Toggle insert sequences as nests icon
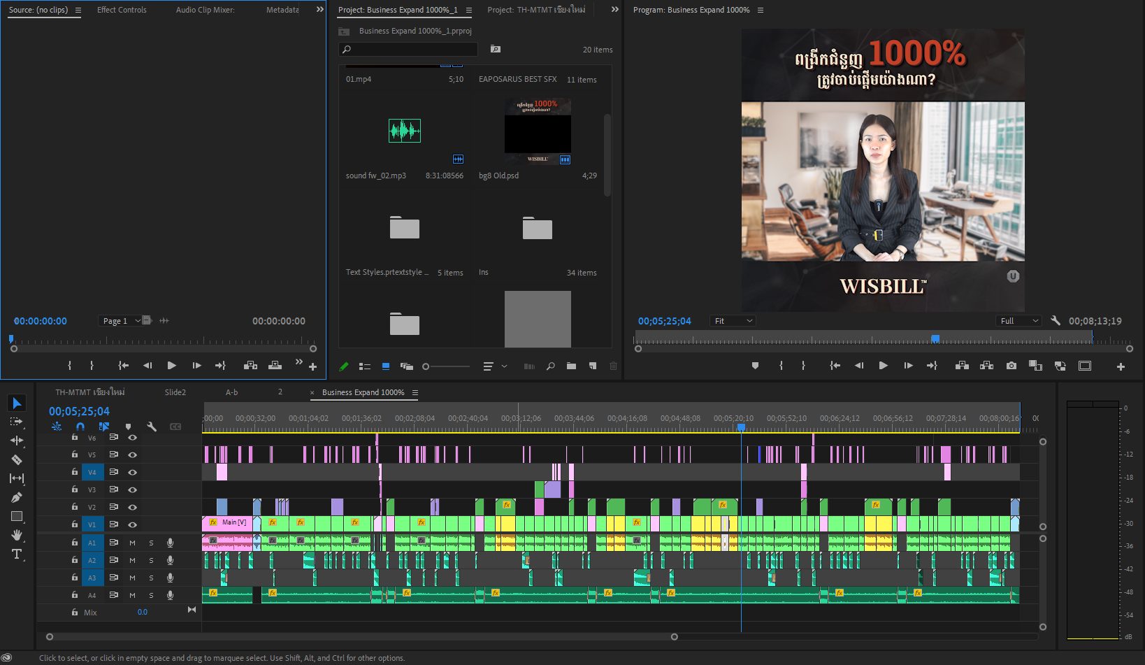The width and height of the screenshot is (1145, 665). pos(57,427)
